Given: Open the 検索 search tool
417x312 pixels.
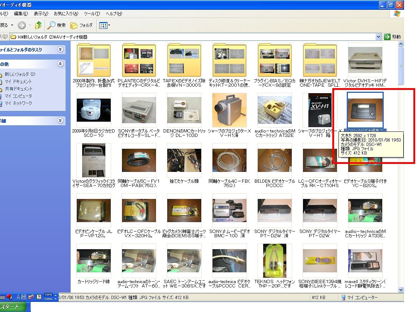Looking at the screenshot, I should [x=56, y=25].
